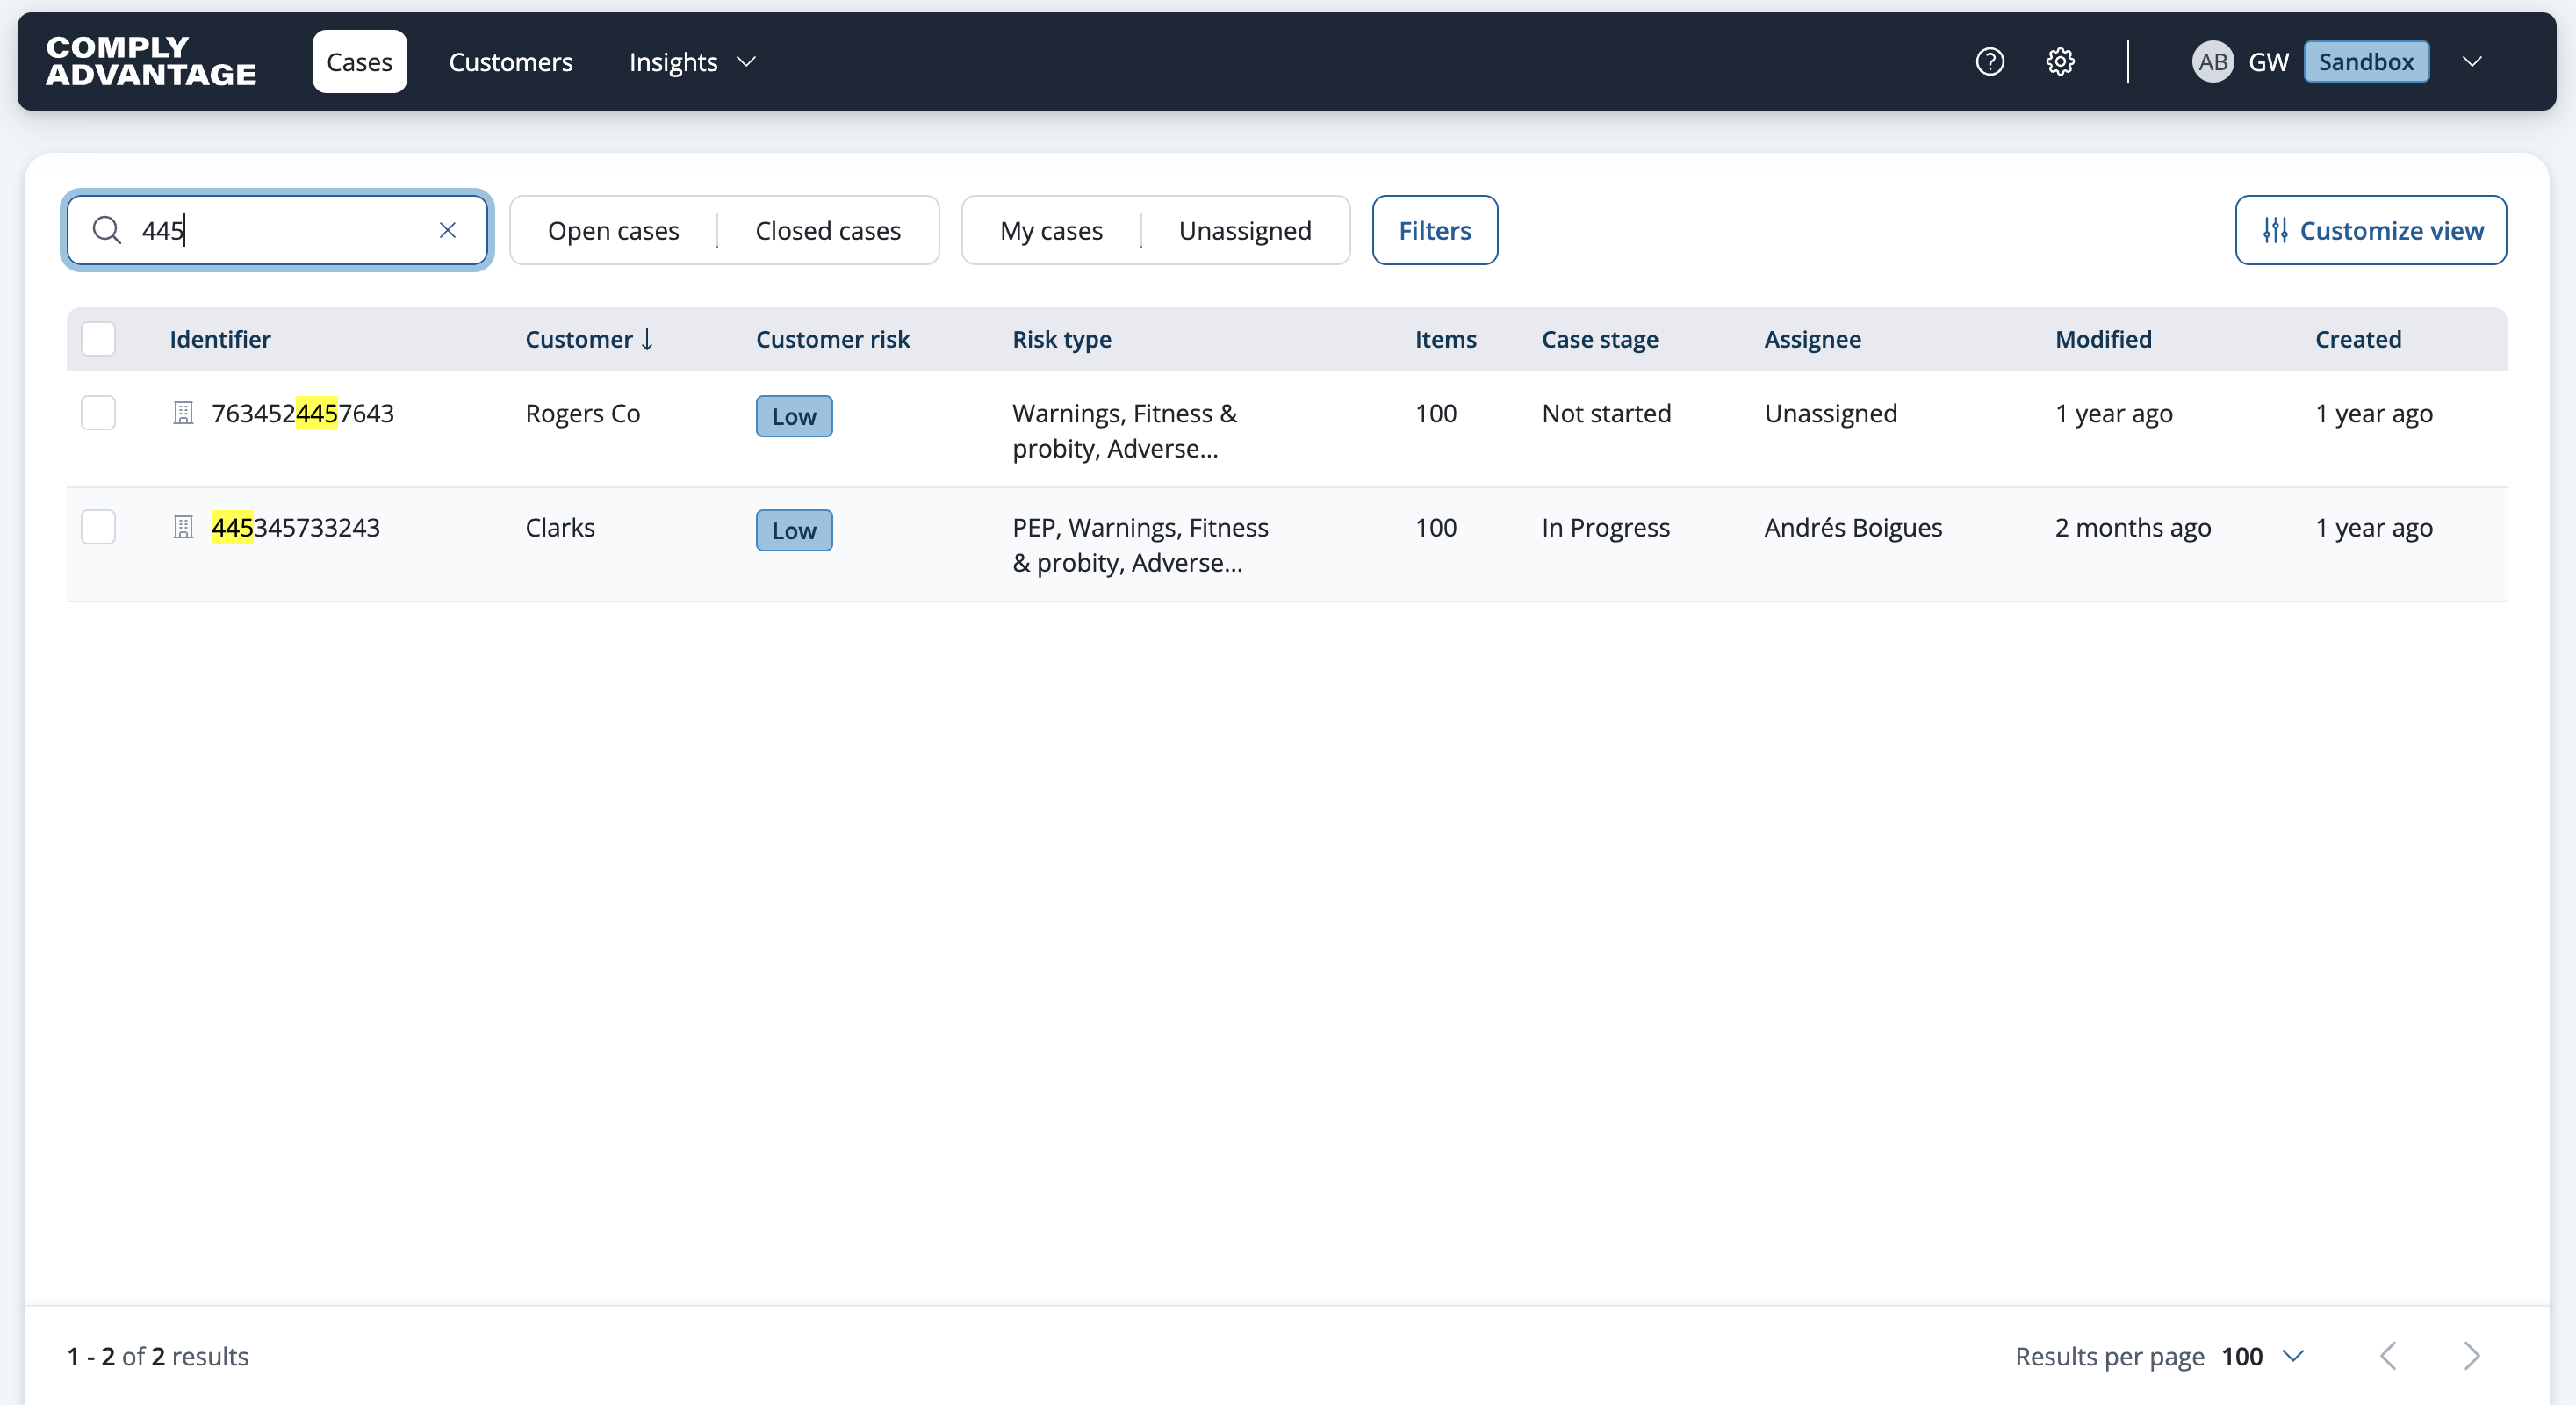The image size is (2576, 1405).
Task: Click the Low risk badge for Rogers Co
Action: pyautogui.click(x=794, y=416)
